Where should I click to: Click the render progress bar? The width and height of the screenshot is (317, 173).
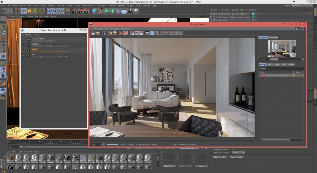point(113,145)
